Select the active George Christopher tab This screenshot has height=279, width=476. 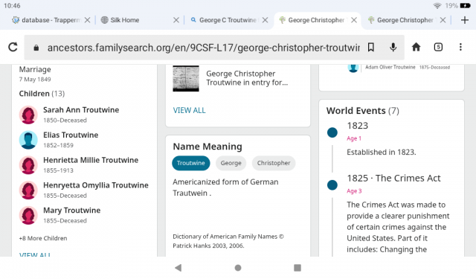coord(315,20)
